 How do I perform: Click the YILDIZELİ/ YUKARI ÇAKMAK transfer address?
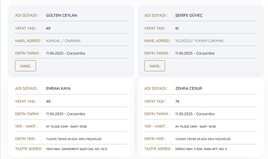(x=199, y=41)
